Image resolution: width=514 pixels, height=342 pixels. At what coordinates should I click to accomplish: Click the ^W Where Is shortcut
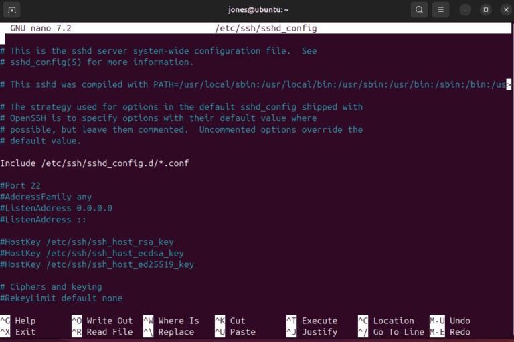pos(171,321)
